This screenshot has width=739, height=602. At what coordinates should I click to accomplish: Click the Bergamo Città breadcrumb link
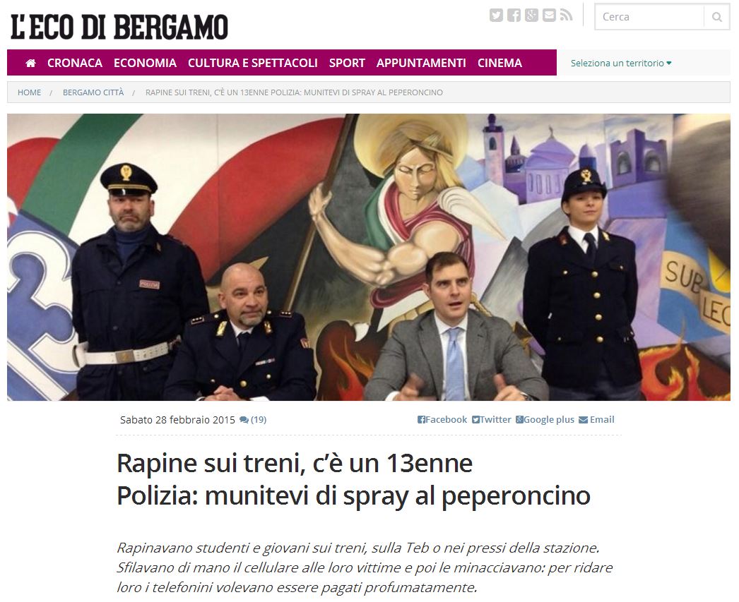click(93, 92)
